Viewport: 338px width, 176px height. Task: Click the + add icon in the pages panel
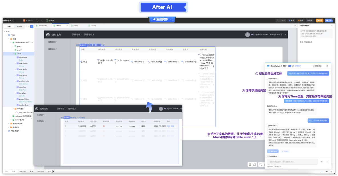pos(31,26)
